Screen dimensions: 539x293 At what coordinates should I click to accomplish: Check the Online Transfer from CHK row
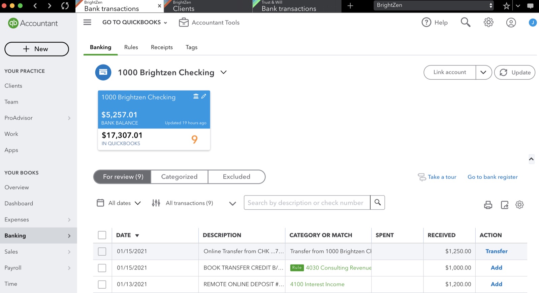[x=102, y=251]
